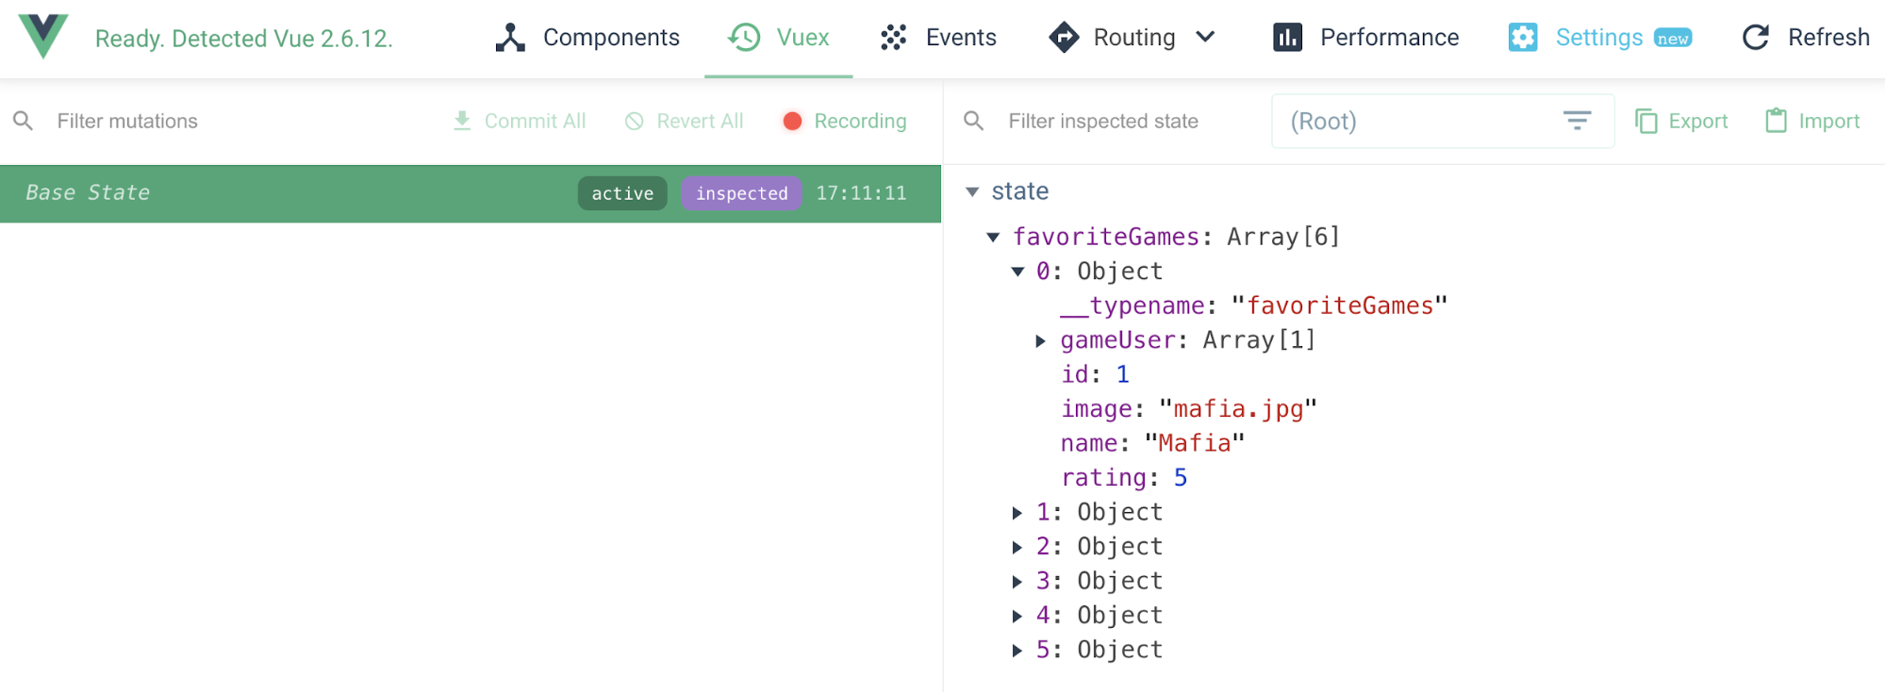This screenshot has width=1885, height=693.
Task: Collapse the favoriteGames array
Action: [993, 238]
